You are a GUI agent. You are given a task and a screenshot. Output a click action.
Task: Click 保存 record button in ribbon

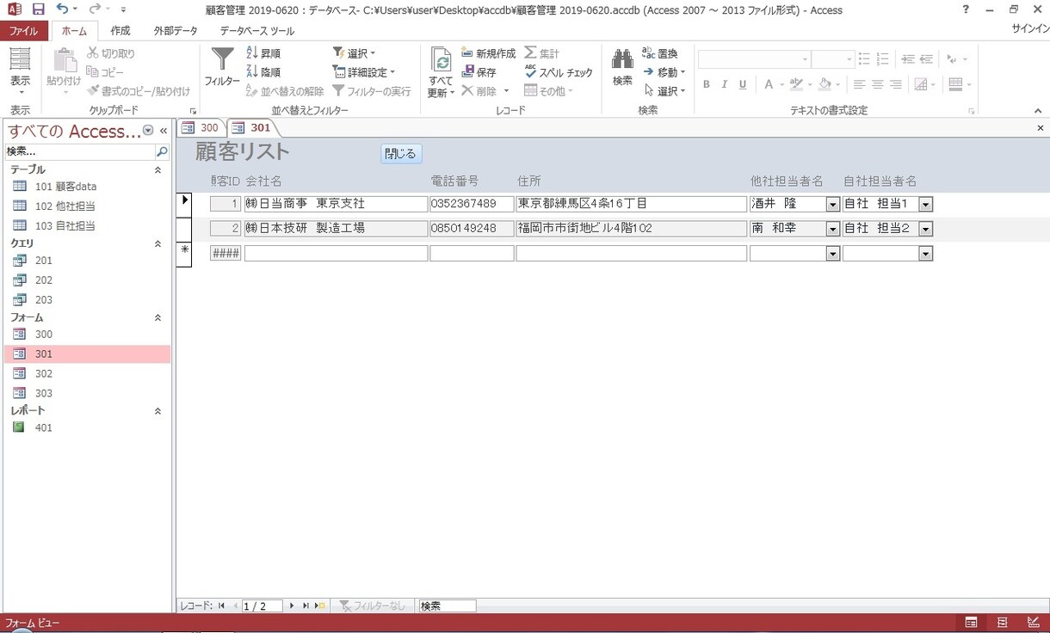(479, 72)
